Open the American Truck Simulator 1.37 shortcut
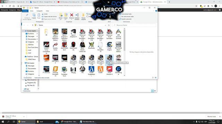222x124 pixels. coord(100,34)
